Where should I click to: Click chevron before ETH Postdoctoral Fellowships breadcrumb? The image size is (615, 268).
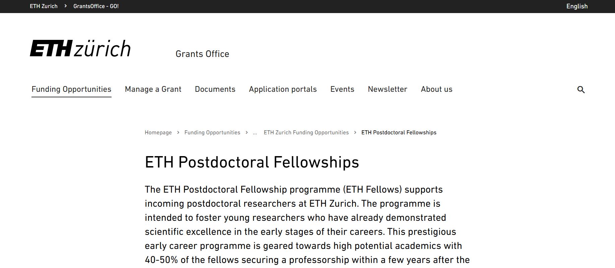(355, 133)
